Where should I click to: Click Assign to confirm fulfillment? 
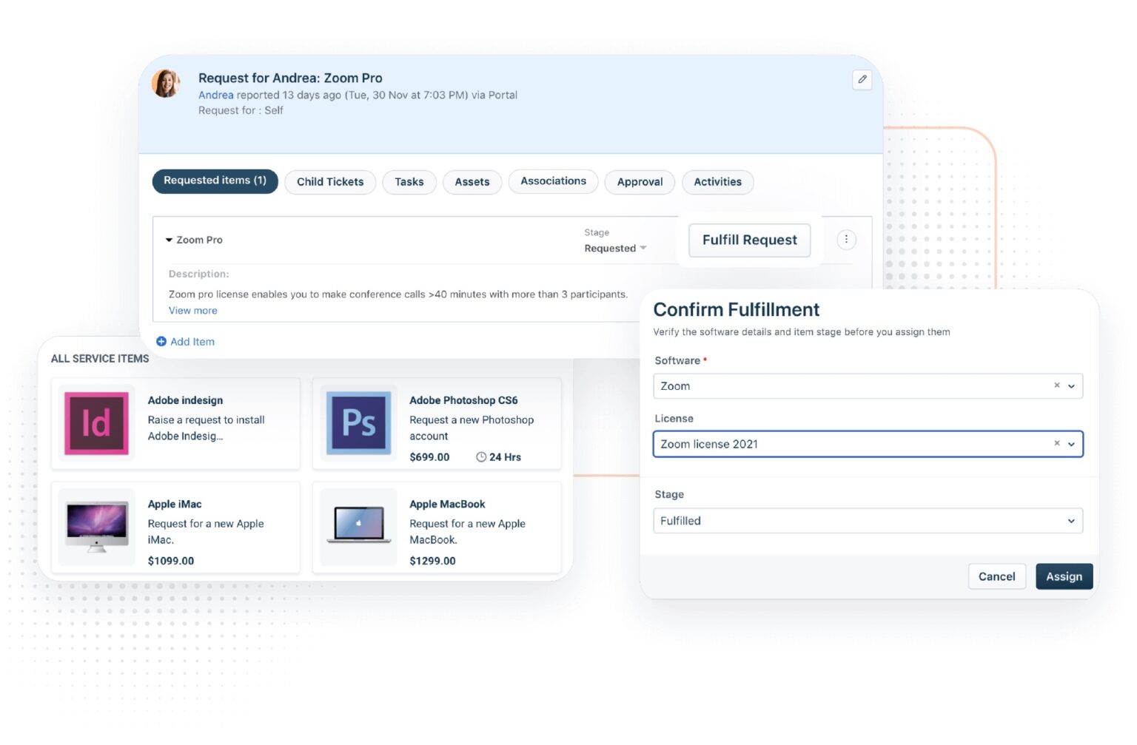tap(1064, 576)
